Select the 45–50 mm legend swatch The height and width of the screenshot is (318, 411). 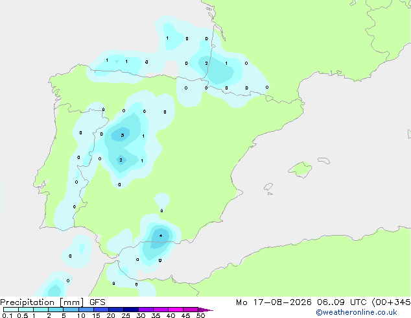191,310
